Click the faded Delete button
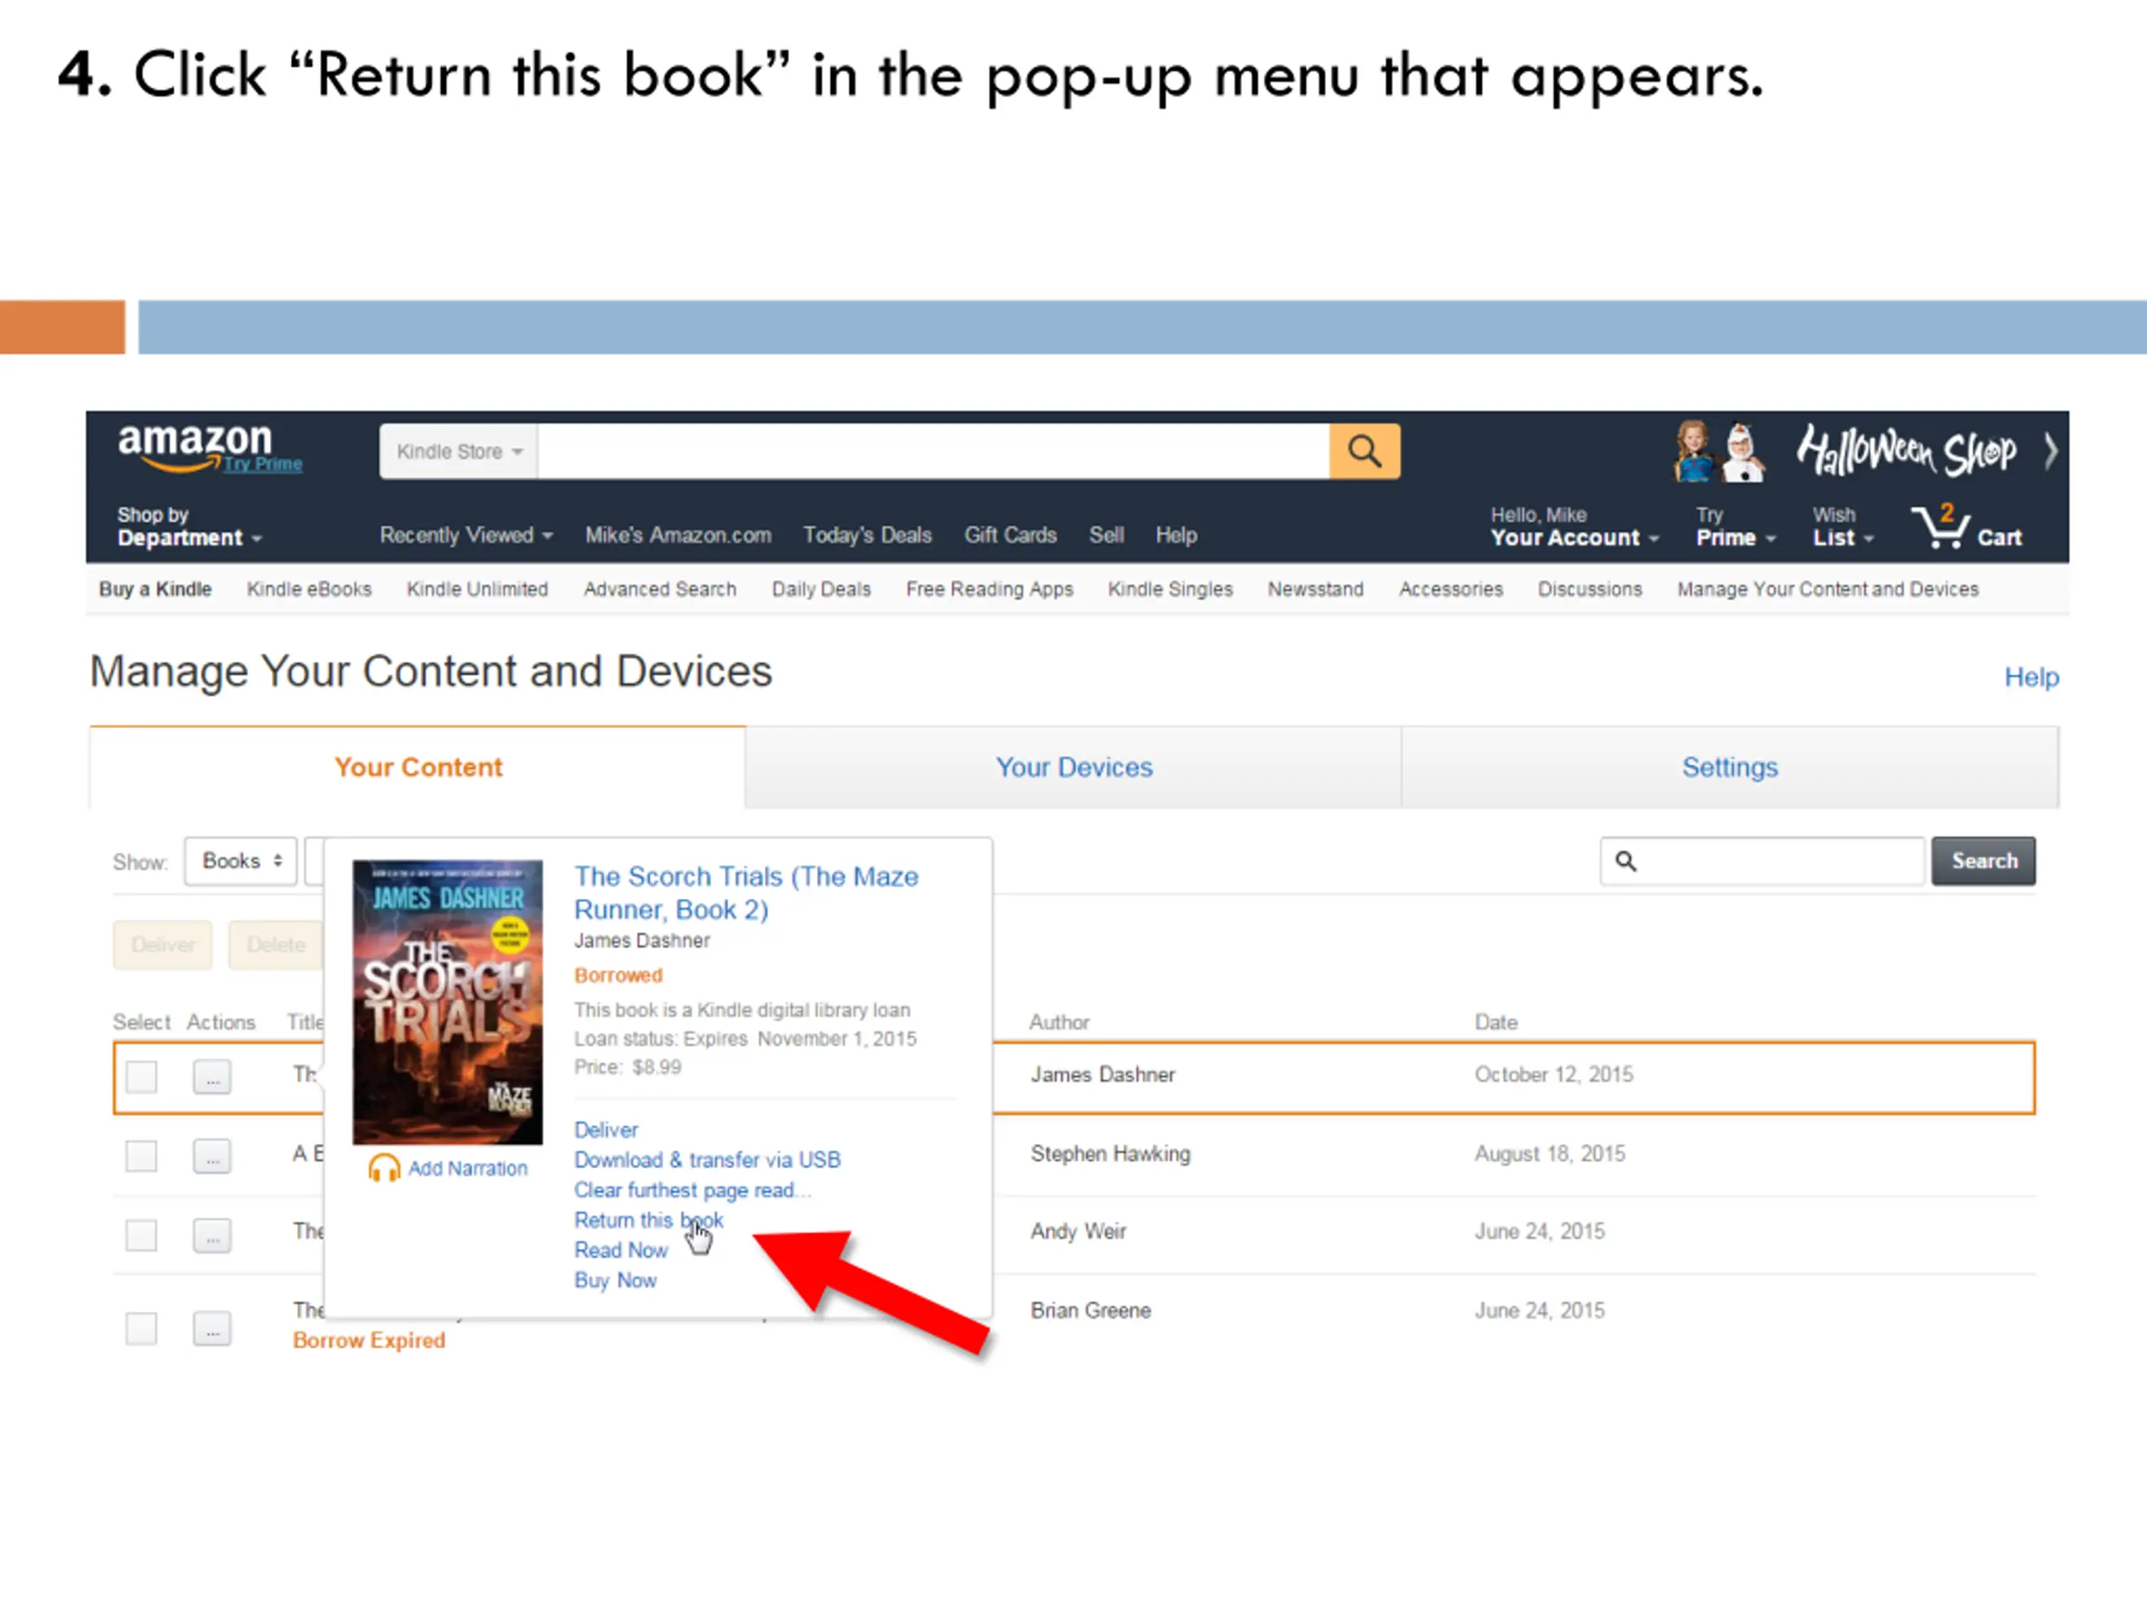This screenshot has width=2147, height=1610. click(276, 944)
